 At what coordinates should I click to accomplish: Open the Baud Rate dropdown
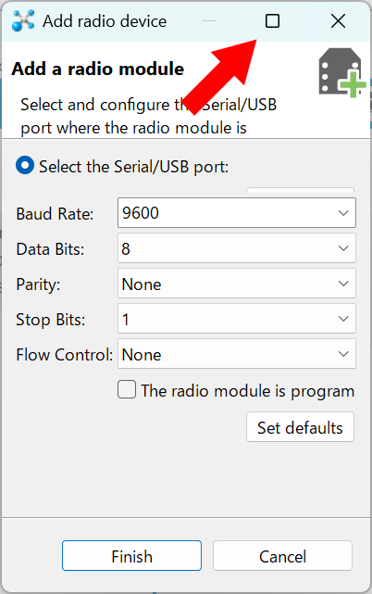click(237, 213)
